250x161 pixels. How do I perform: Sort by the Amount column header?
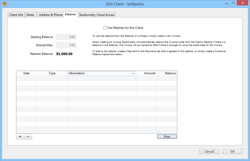click(146, 73)
